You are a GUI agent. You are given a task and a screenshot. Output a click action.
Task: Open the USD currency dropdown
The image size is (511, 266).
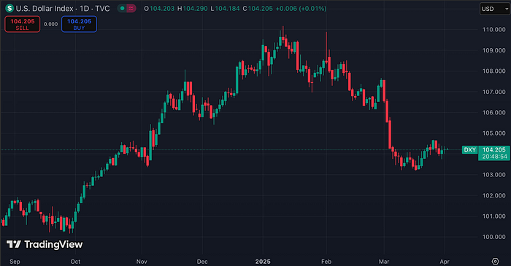coord(494,9)
